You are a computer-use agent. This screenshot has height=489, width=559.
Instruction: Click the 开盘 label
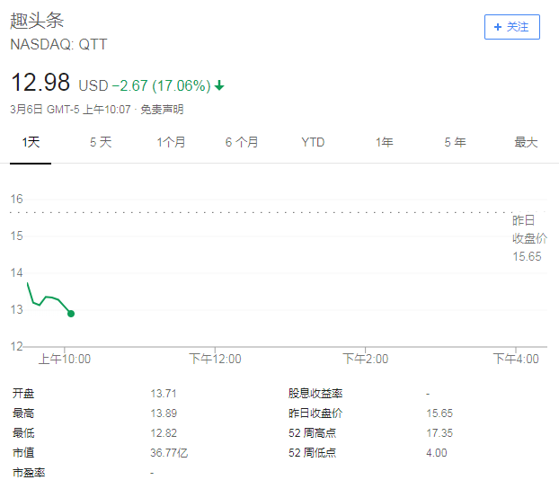pyautogui.click(x=23, y=394)
